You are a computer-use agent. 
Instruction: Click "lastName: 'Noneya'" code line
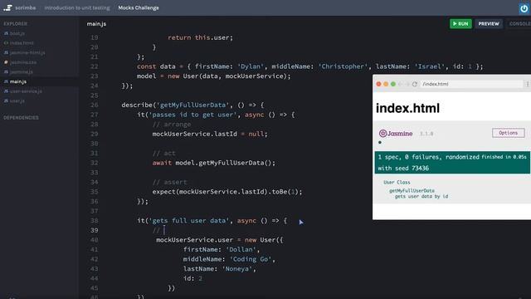tap(220, 269)
